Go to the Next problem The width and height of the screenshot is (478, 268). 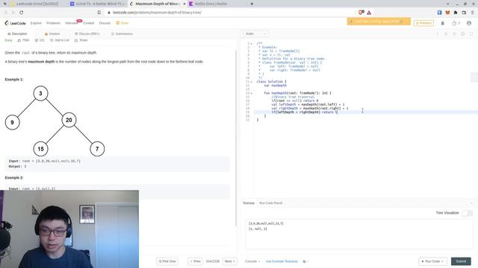pos(230,261)
